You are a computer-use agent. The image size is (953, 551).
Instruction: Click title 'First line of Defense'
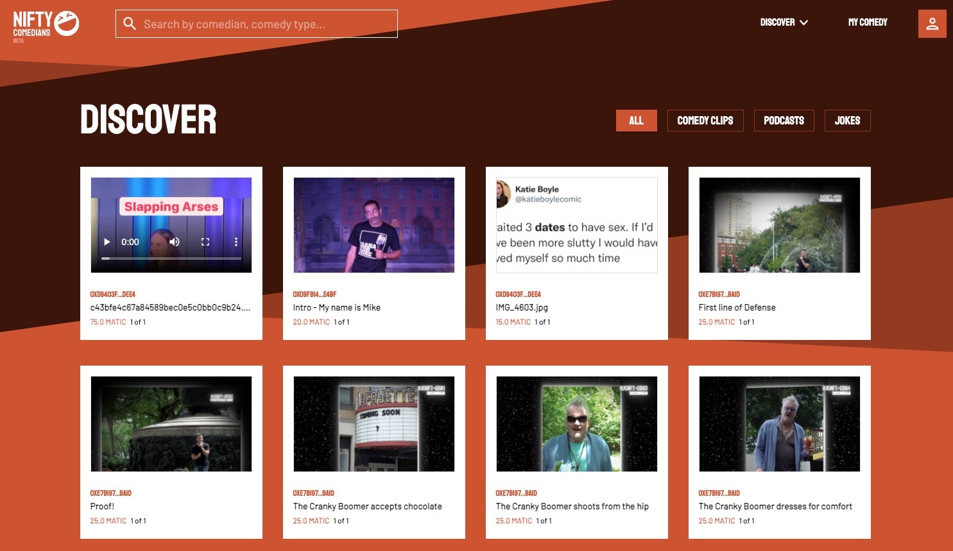coord(737,308)
